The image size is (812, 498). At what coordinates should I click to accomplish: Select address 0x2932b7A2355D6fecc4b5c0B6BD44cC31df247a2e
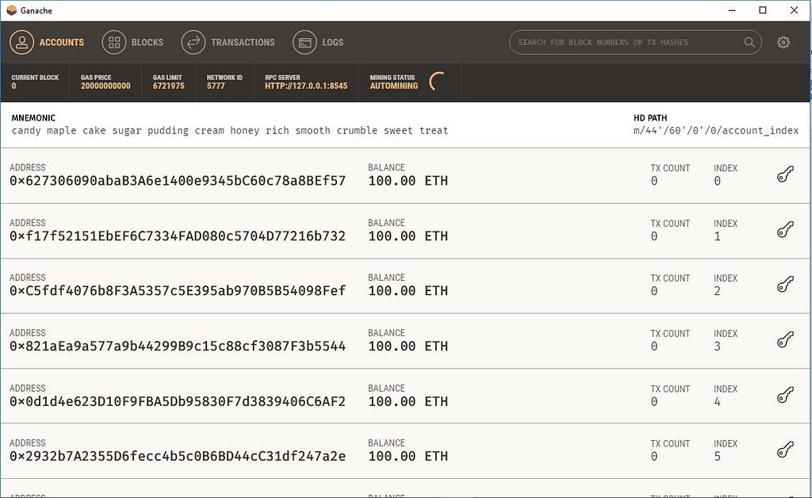178,457
